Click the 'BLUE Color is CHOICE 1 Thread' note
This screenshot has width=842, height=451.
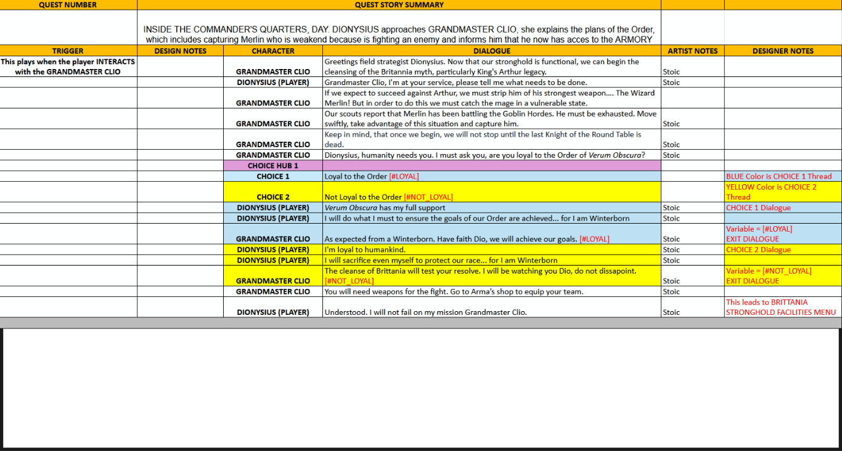pos(783,176)
